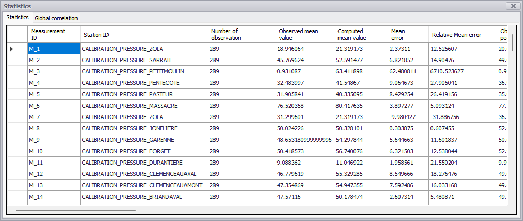This screenshot has width=523, height=221.
Task: Select the M_13 measurement cell
Action: click(54, 185)
